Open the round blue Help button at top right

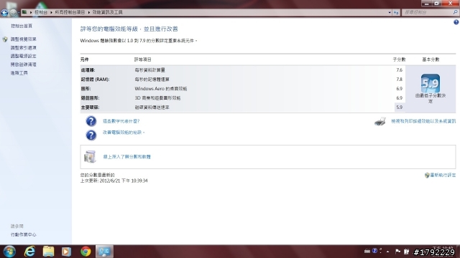tap(456, 22)
